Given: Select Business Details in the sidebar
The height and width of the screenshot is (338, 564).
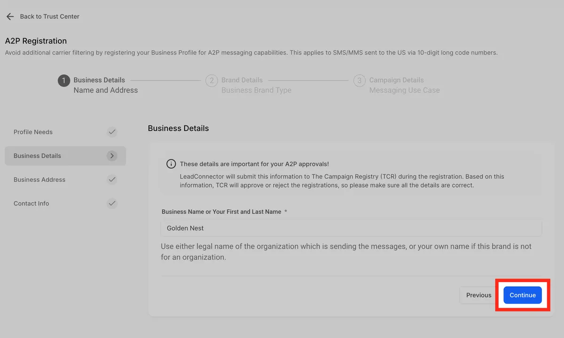Looking at the screenshot, I should pos(65,156).
